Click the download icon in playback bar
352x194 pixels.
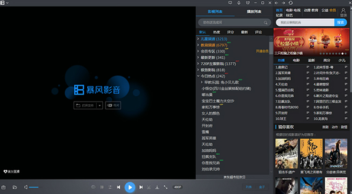[x=157, y=187]
